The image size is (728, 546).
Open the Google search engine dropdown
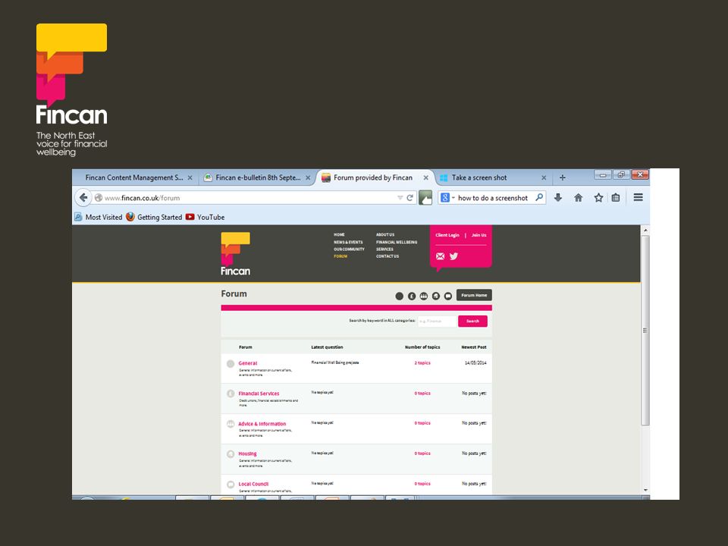pyautogui.click(x=447, y=198)
